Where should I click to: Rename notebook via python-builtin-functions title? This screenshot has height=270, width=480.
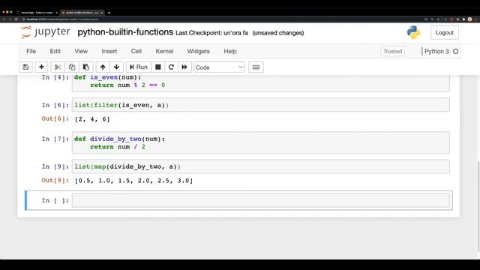point(125,32)
